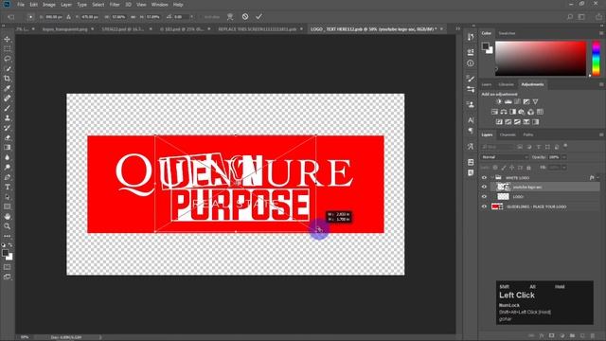The width and height of the screenshot is (606, 341).
Task: Switch to the Paths tab
Action: point(528,135)
